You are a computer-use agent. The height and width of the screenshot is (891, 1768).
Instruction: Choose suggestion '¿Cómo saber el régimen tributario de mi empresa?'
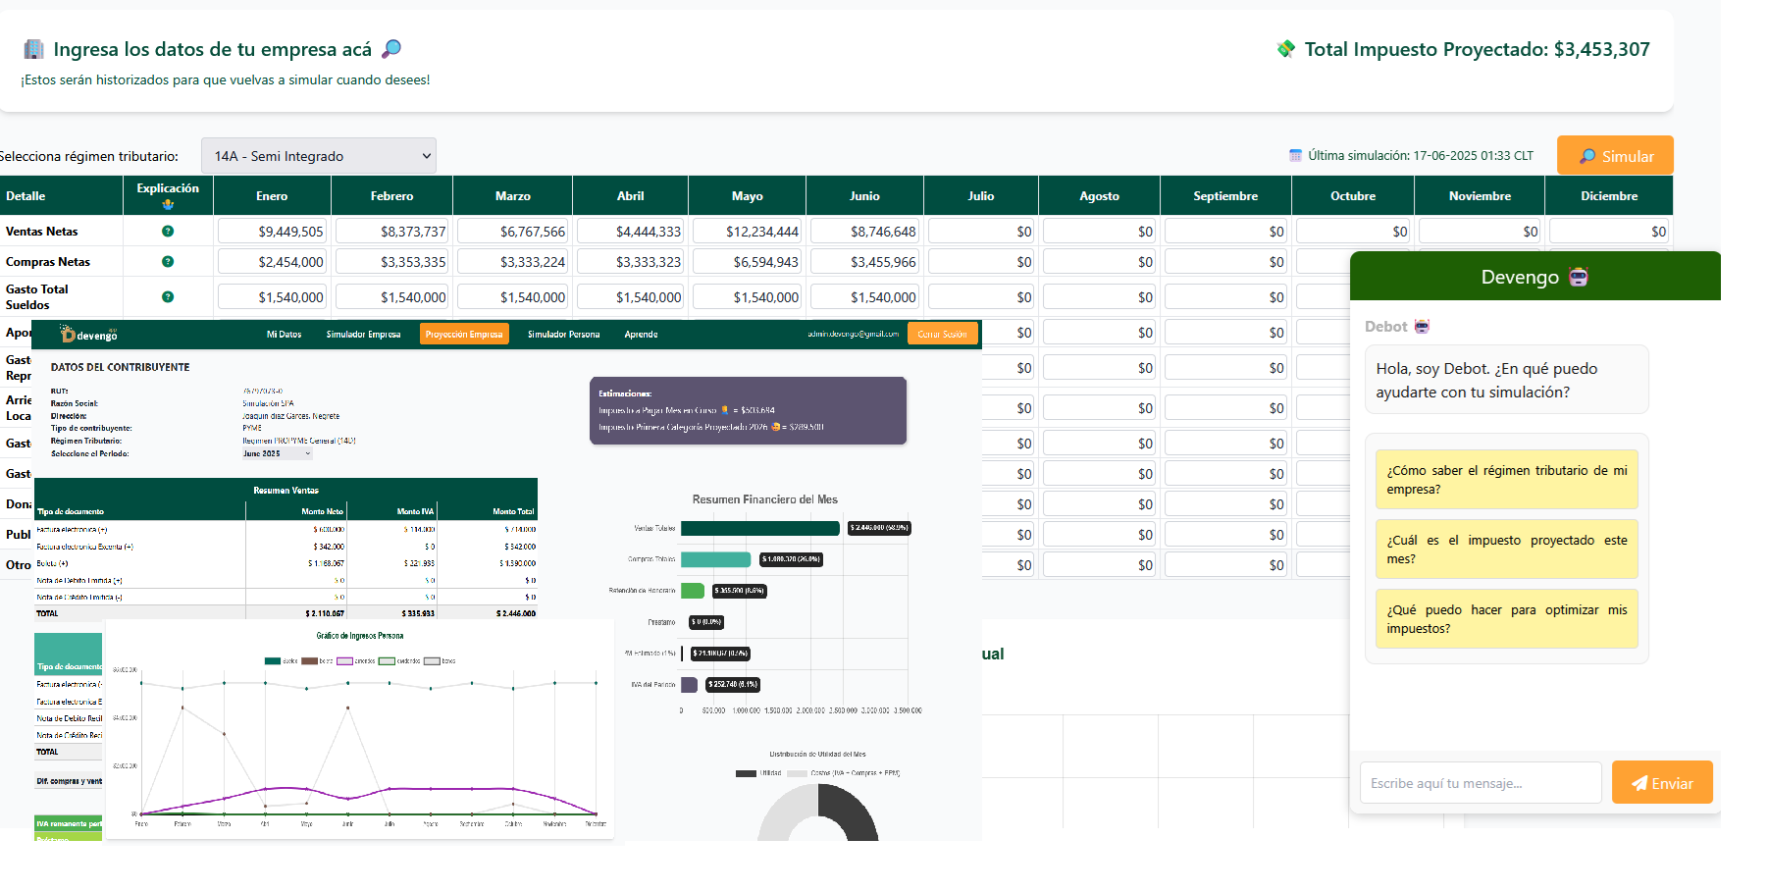1506,480
